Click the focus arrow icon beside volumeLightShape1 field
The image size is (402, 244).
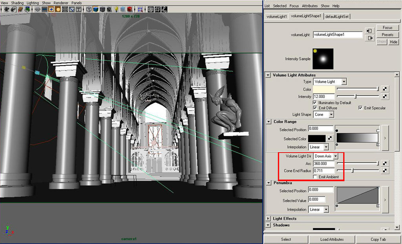(x=369, y=31)
